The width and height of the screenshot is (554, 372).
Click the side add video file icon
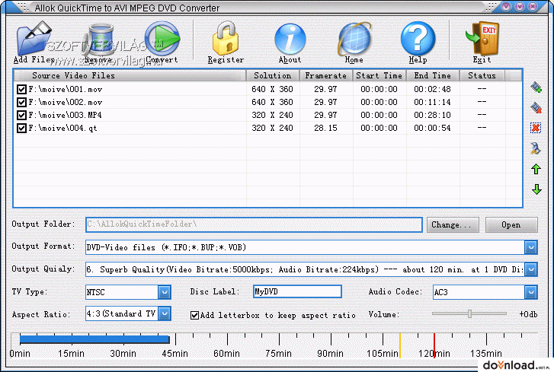[536, 87]
